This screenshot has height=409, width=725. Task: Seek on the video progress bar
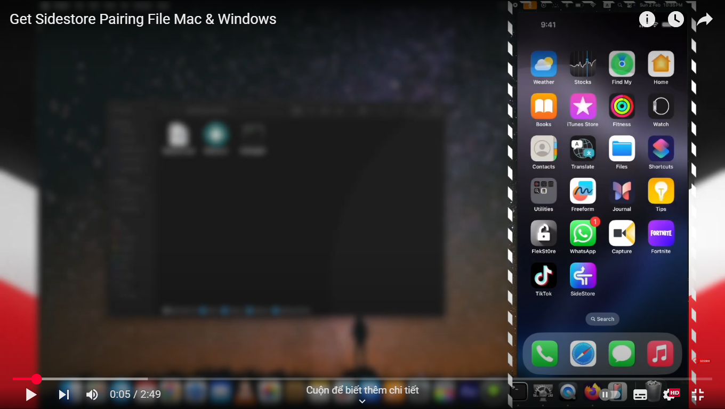point(362,379)
